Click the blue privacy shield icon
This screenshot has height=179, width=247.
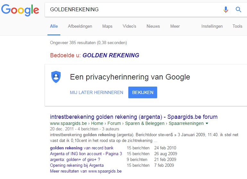[x=56, y=77]
